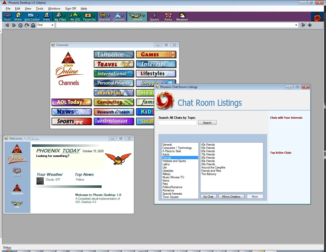Image resolution: width=326 pixels, height=252 pixels.
Task: Open the Find dropdown list
Action: [52, 25]
